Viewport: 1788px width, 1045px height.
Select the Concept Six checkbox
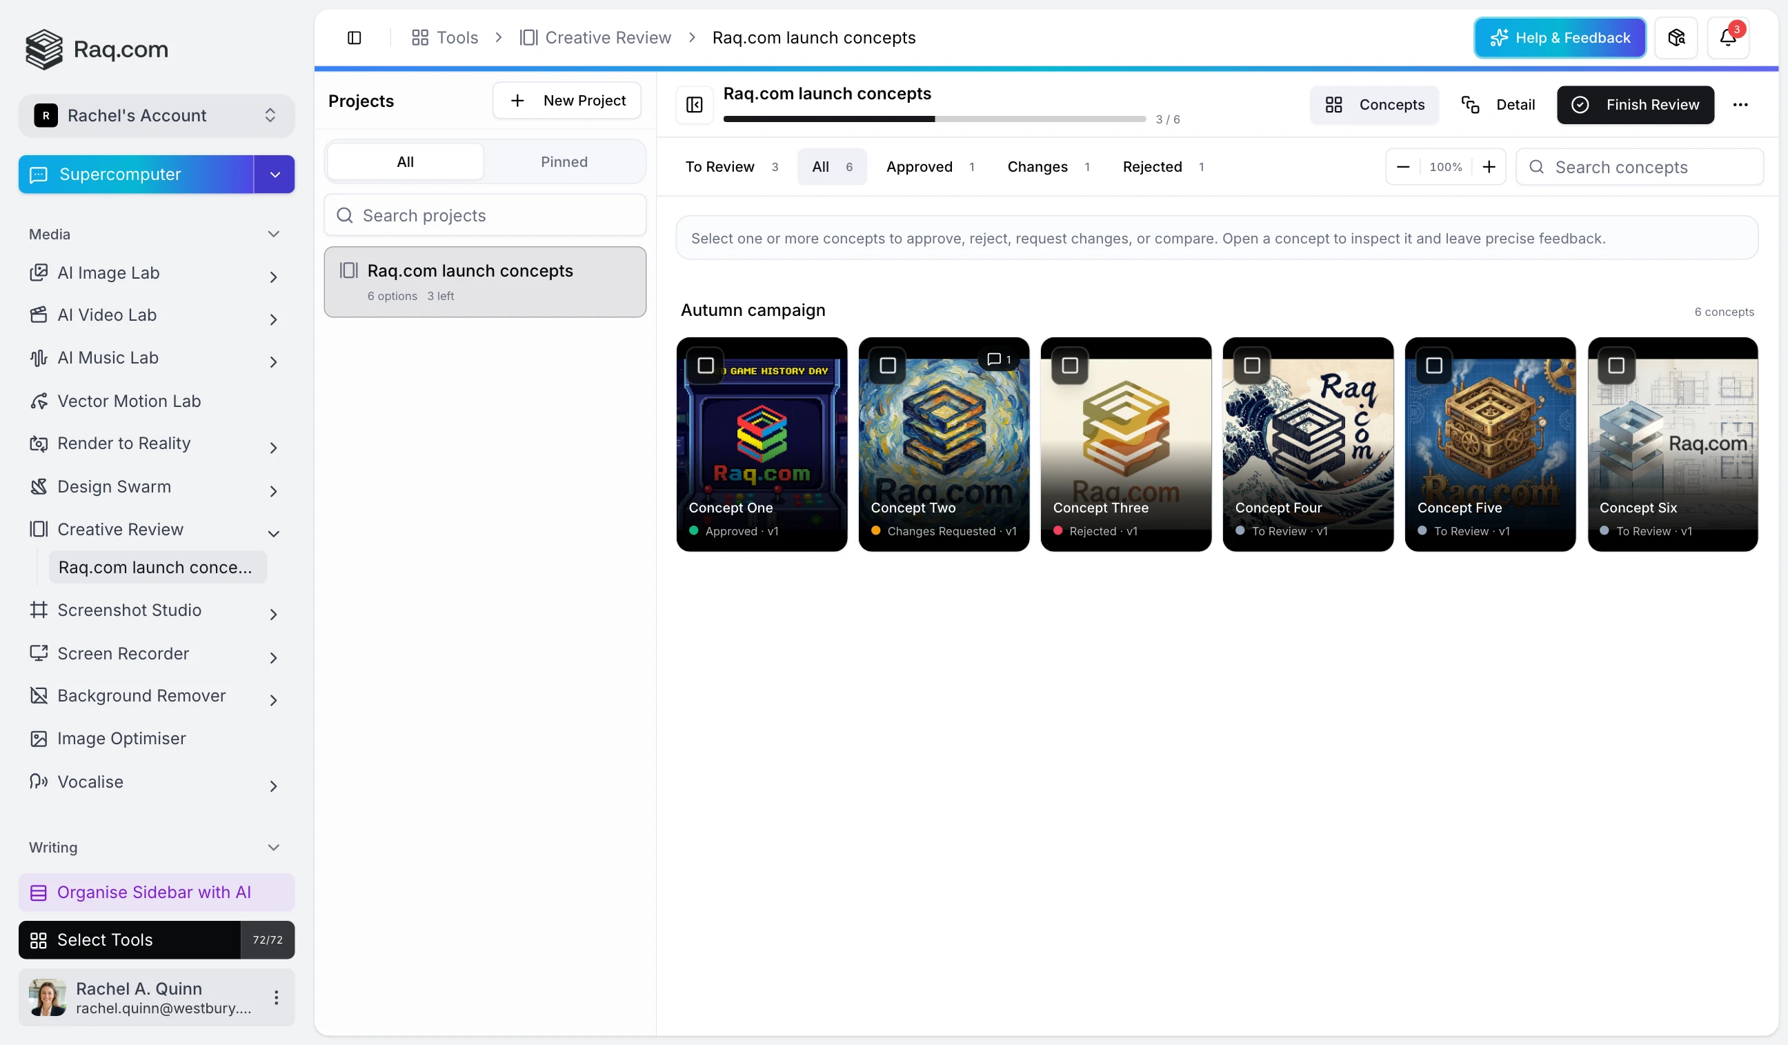coord(1616,366)
